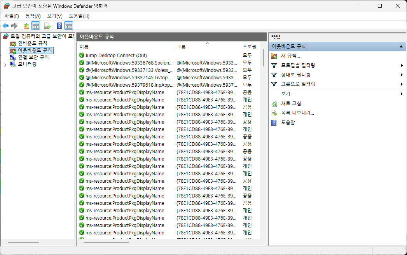This screenshot has width=407, height=255.
Task: Click the 새 규칙... firewall icon
Action: coord(274,56)
